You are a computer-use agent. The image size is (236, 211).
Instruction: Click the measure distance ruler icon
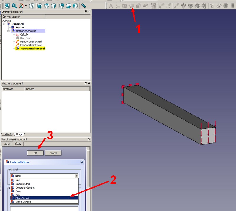(x=83, y=6)
